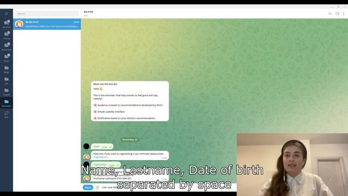Click the 'What can this bot do?' heading
The image size is (348, 196).
(x=105, y=84)
